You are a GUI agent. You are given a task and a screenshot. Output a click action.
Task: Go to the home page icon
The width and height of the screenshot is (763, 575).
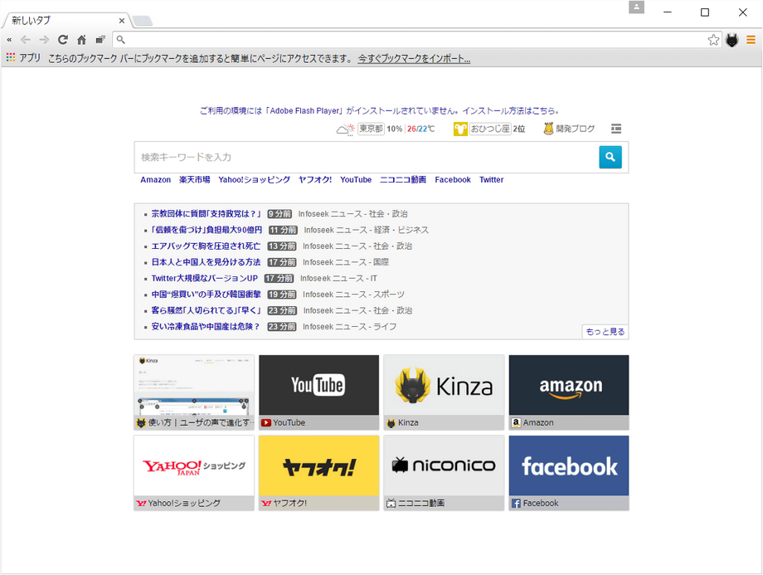(82, 40)
